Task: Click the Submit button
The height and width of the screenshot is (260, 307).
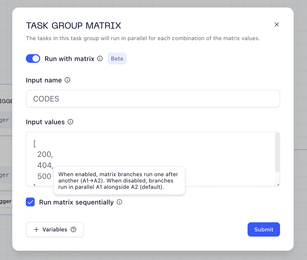Action: click(264, 229)
